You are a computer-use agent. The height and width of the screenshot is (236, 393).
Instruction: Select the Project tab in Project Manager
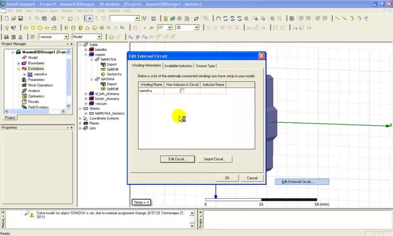coord(10,118)
